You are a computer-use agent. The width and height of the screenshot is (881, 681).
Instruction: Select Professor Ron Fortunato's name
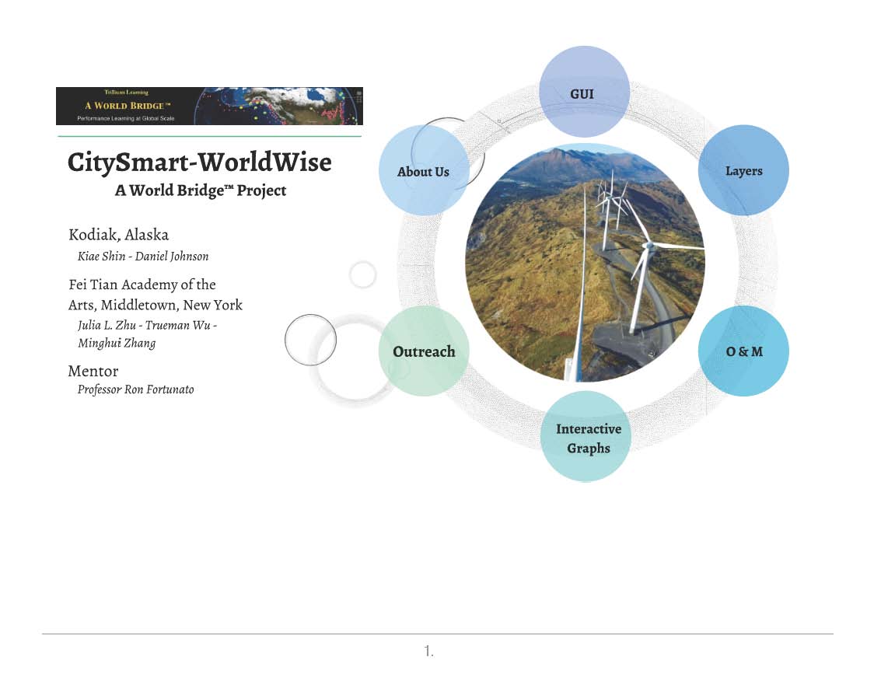pyautogui.click(x=135, y=389)
